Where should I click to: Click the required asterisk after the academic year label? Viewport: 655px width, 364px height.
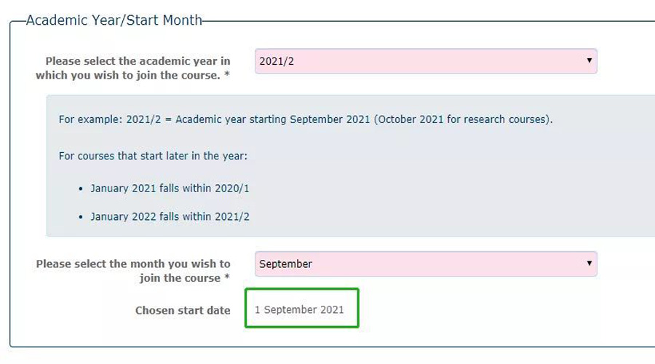[227, 74]
